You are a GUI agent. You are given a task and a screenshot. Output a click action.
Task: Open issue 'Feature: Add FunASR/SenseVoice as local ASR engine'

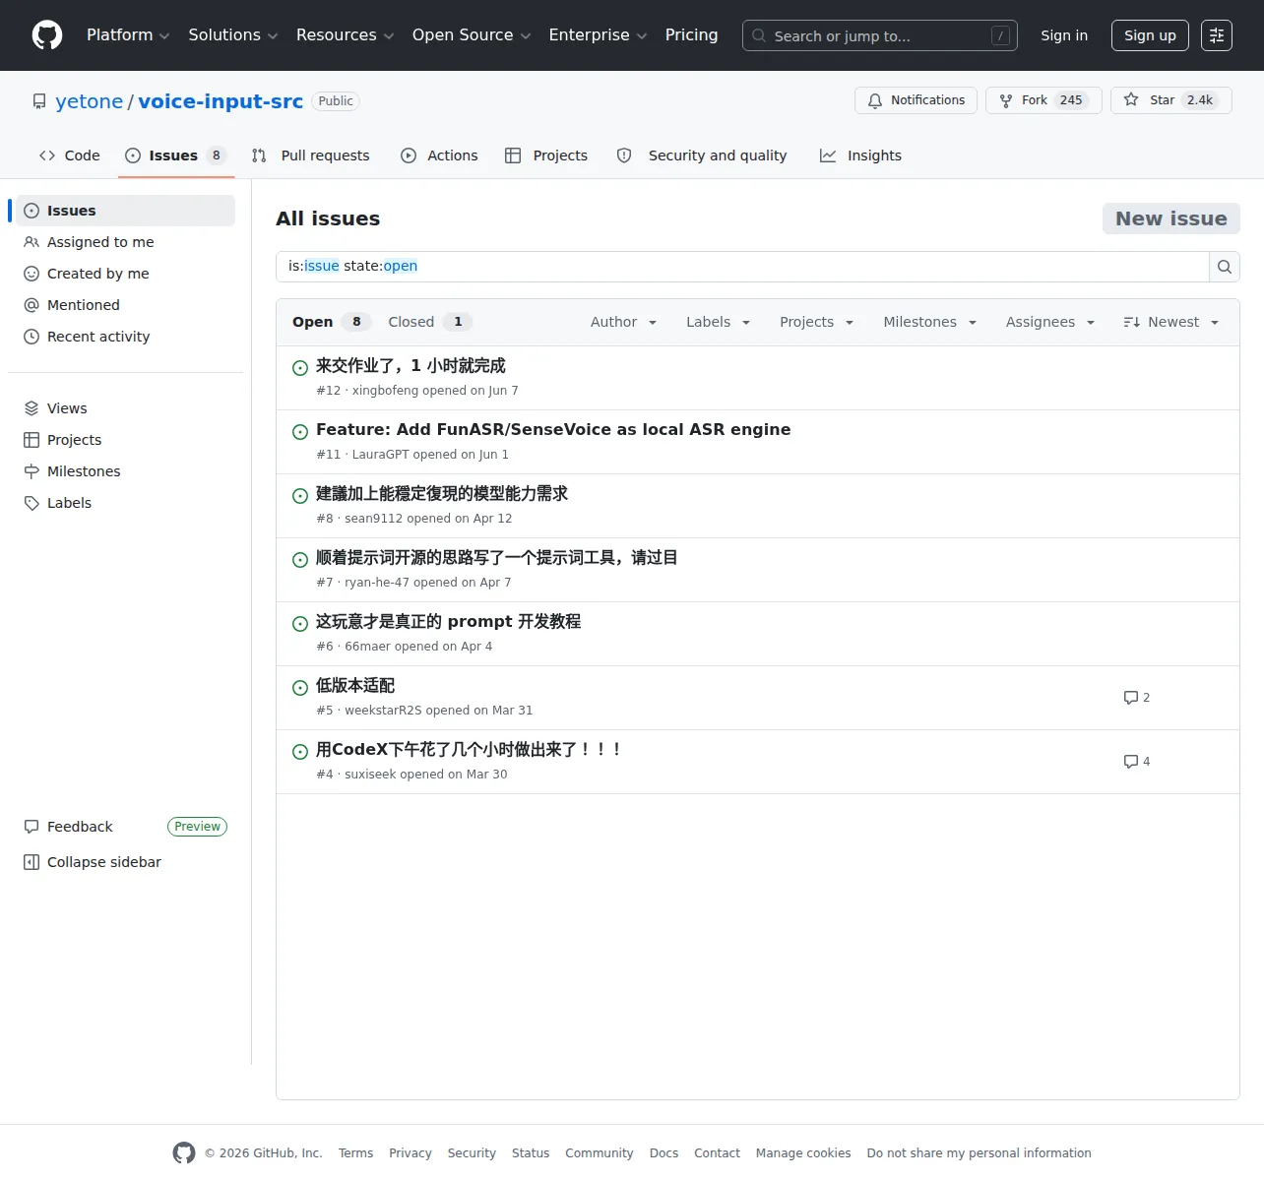pos(553,430)
